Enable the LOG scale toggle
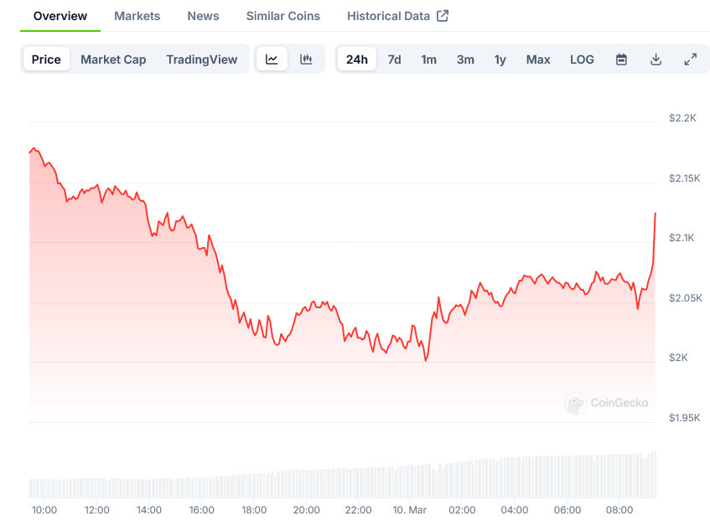The image size is (710, 526). (582, 59)
